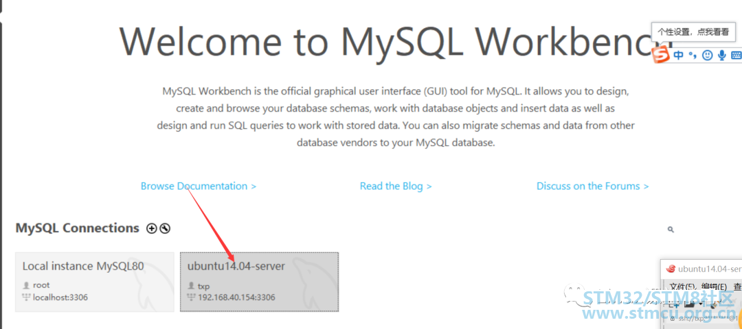This screenshot has height=329, width=742.
Task: Open Local instance MySQL80 connection tile
Action: (x=95, y=282)
